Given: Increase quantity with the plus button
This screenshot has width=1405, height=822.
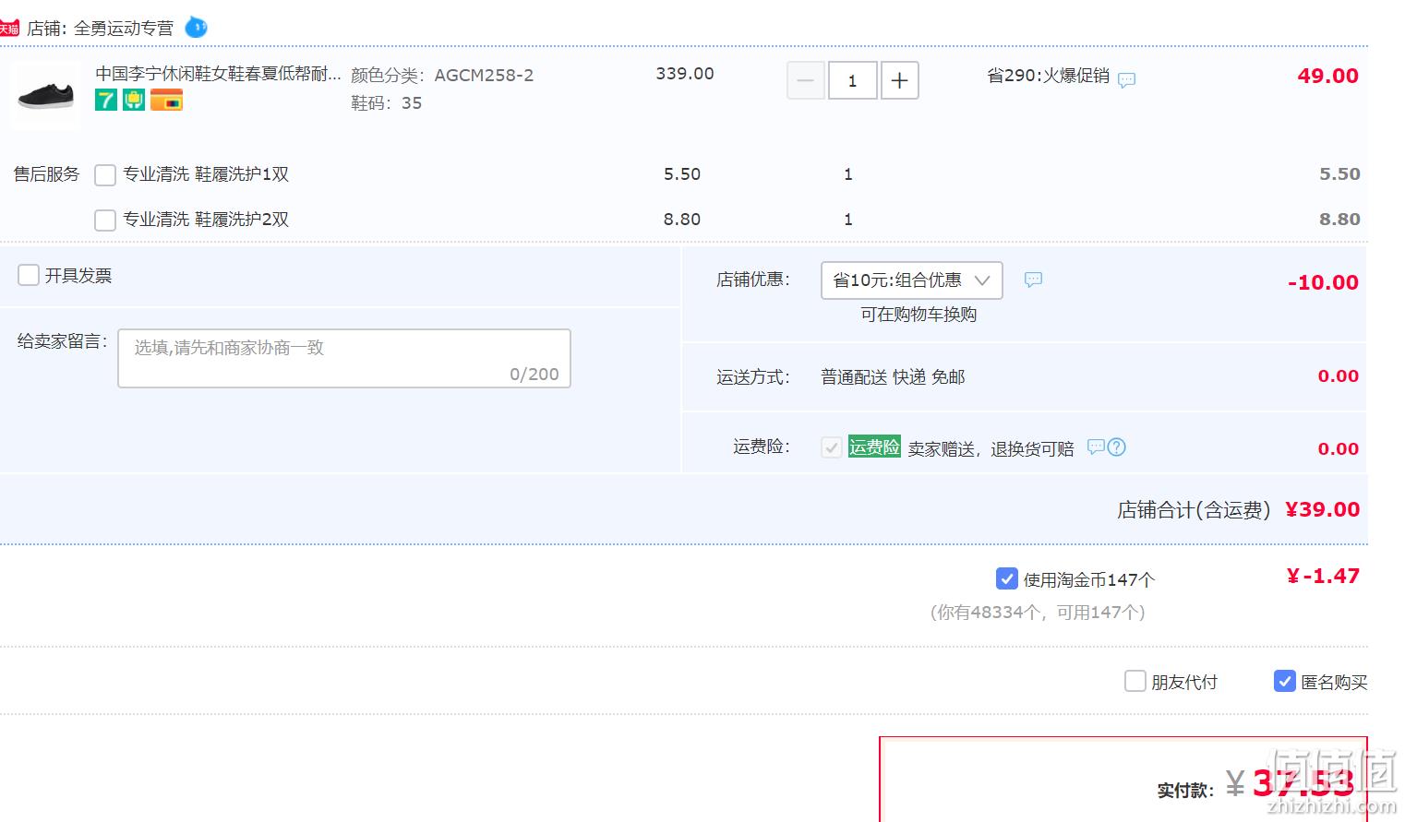Looking at the screenshot, I should click(x=899, y=81).
